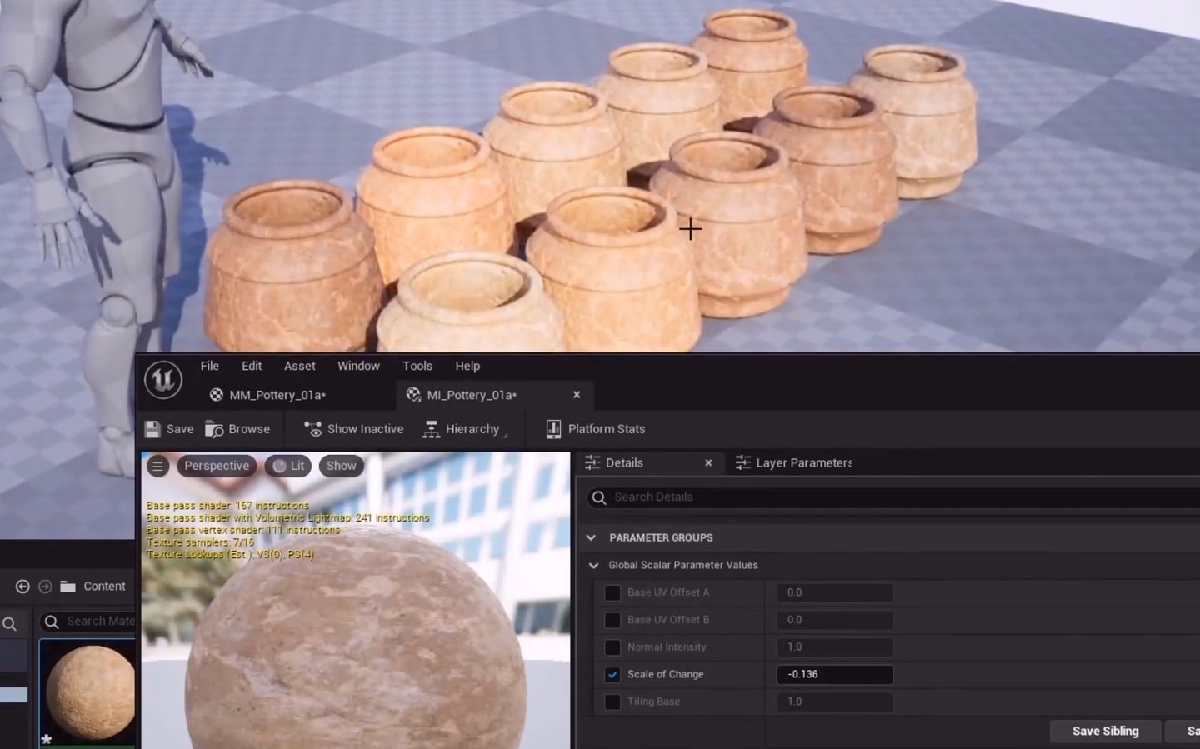Viewport: 1200px width, 749px height.
Task: Switch to the MI_Pottery_01a tab
Action: click(472, 395)
